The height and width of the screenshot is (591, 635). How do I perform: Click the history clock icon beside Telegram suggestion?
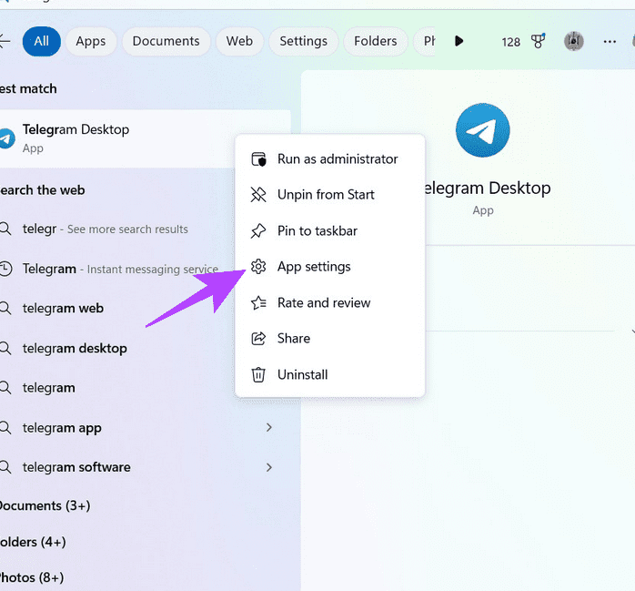tap(5, 269)
